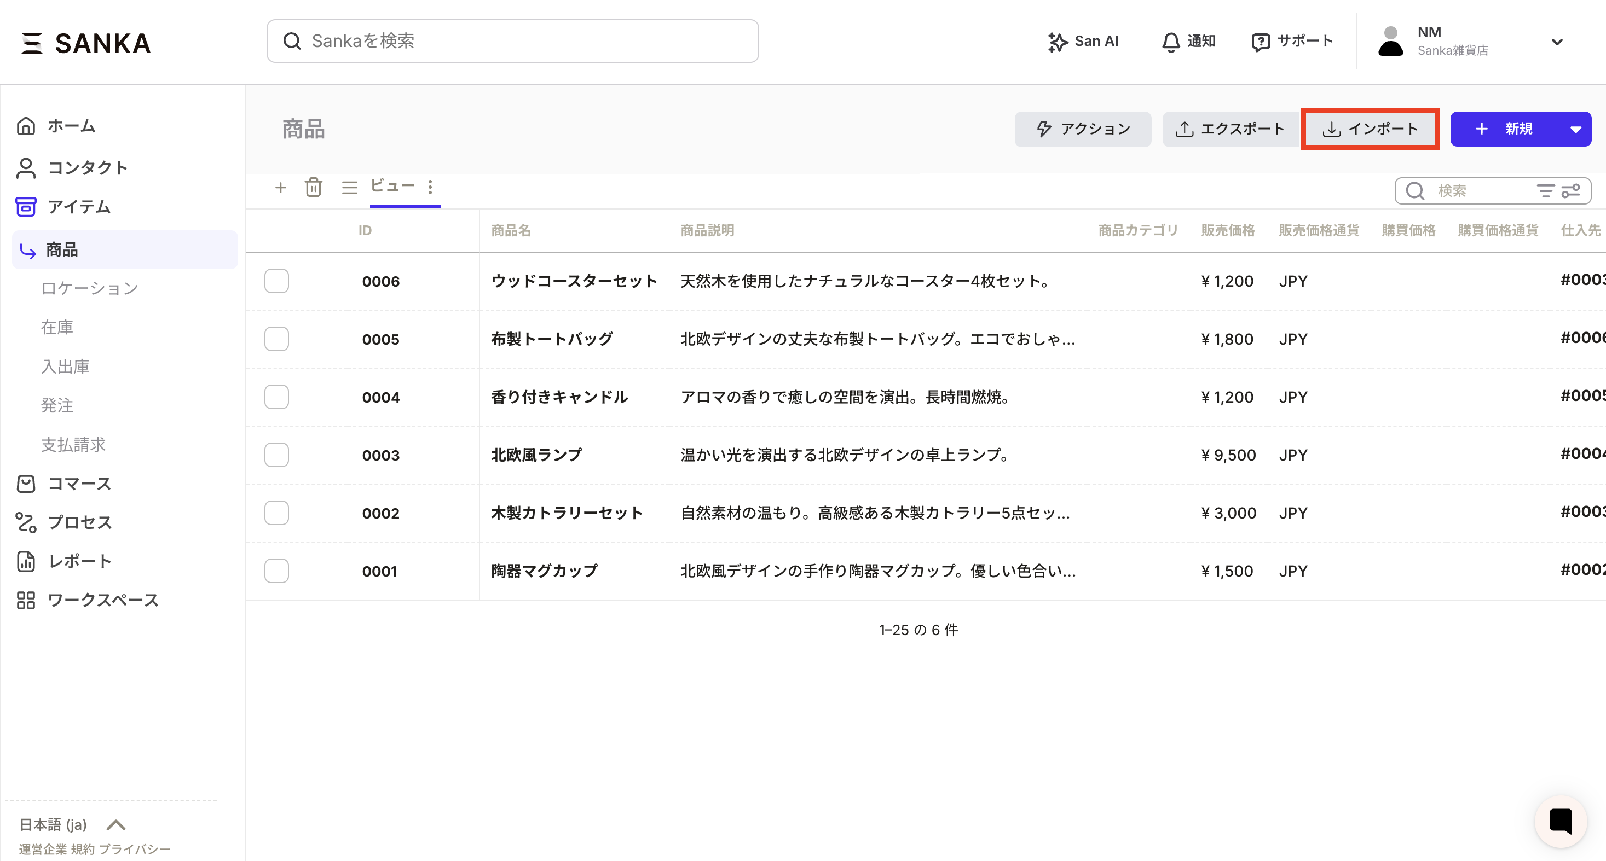Open the chat widget bubble
The width and height of the screenshot is (1606, 861).
1560,821
